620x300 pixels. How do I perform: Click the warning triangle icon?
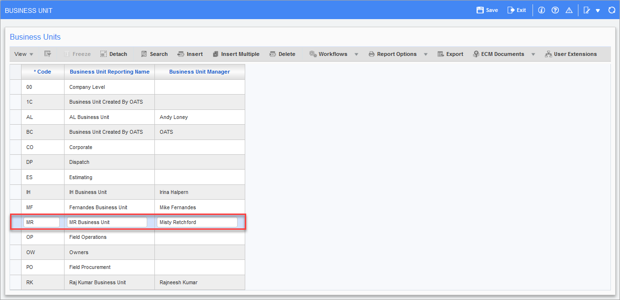569,10
